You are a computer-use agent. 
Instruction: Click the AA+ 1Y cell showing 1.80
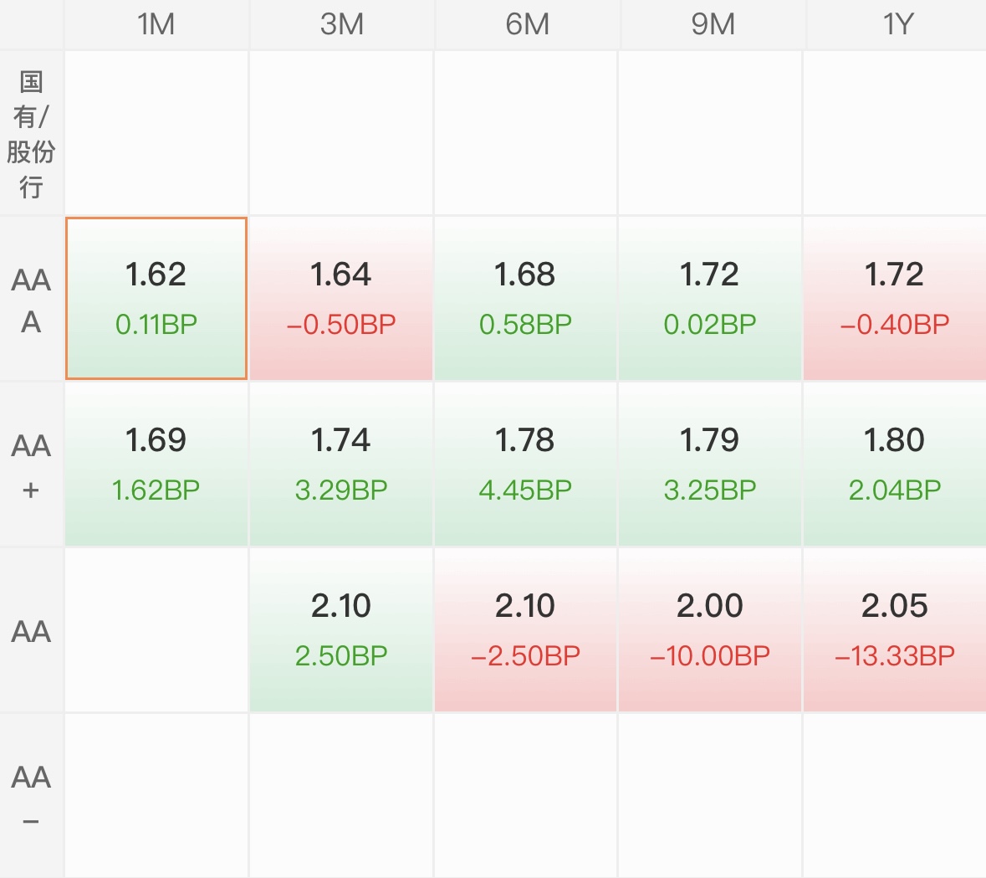[x=894, y=464]
